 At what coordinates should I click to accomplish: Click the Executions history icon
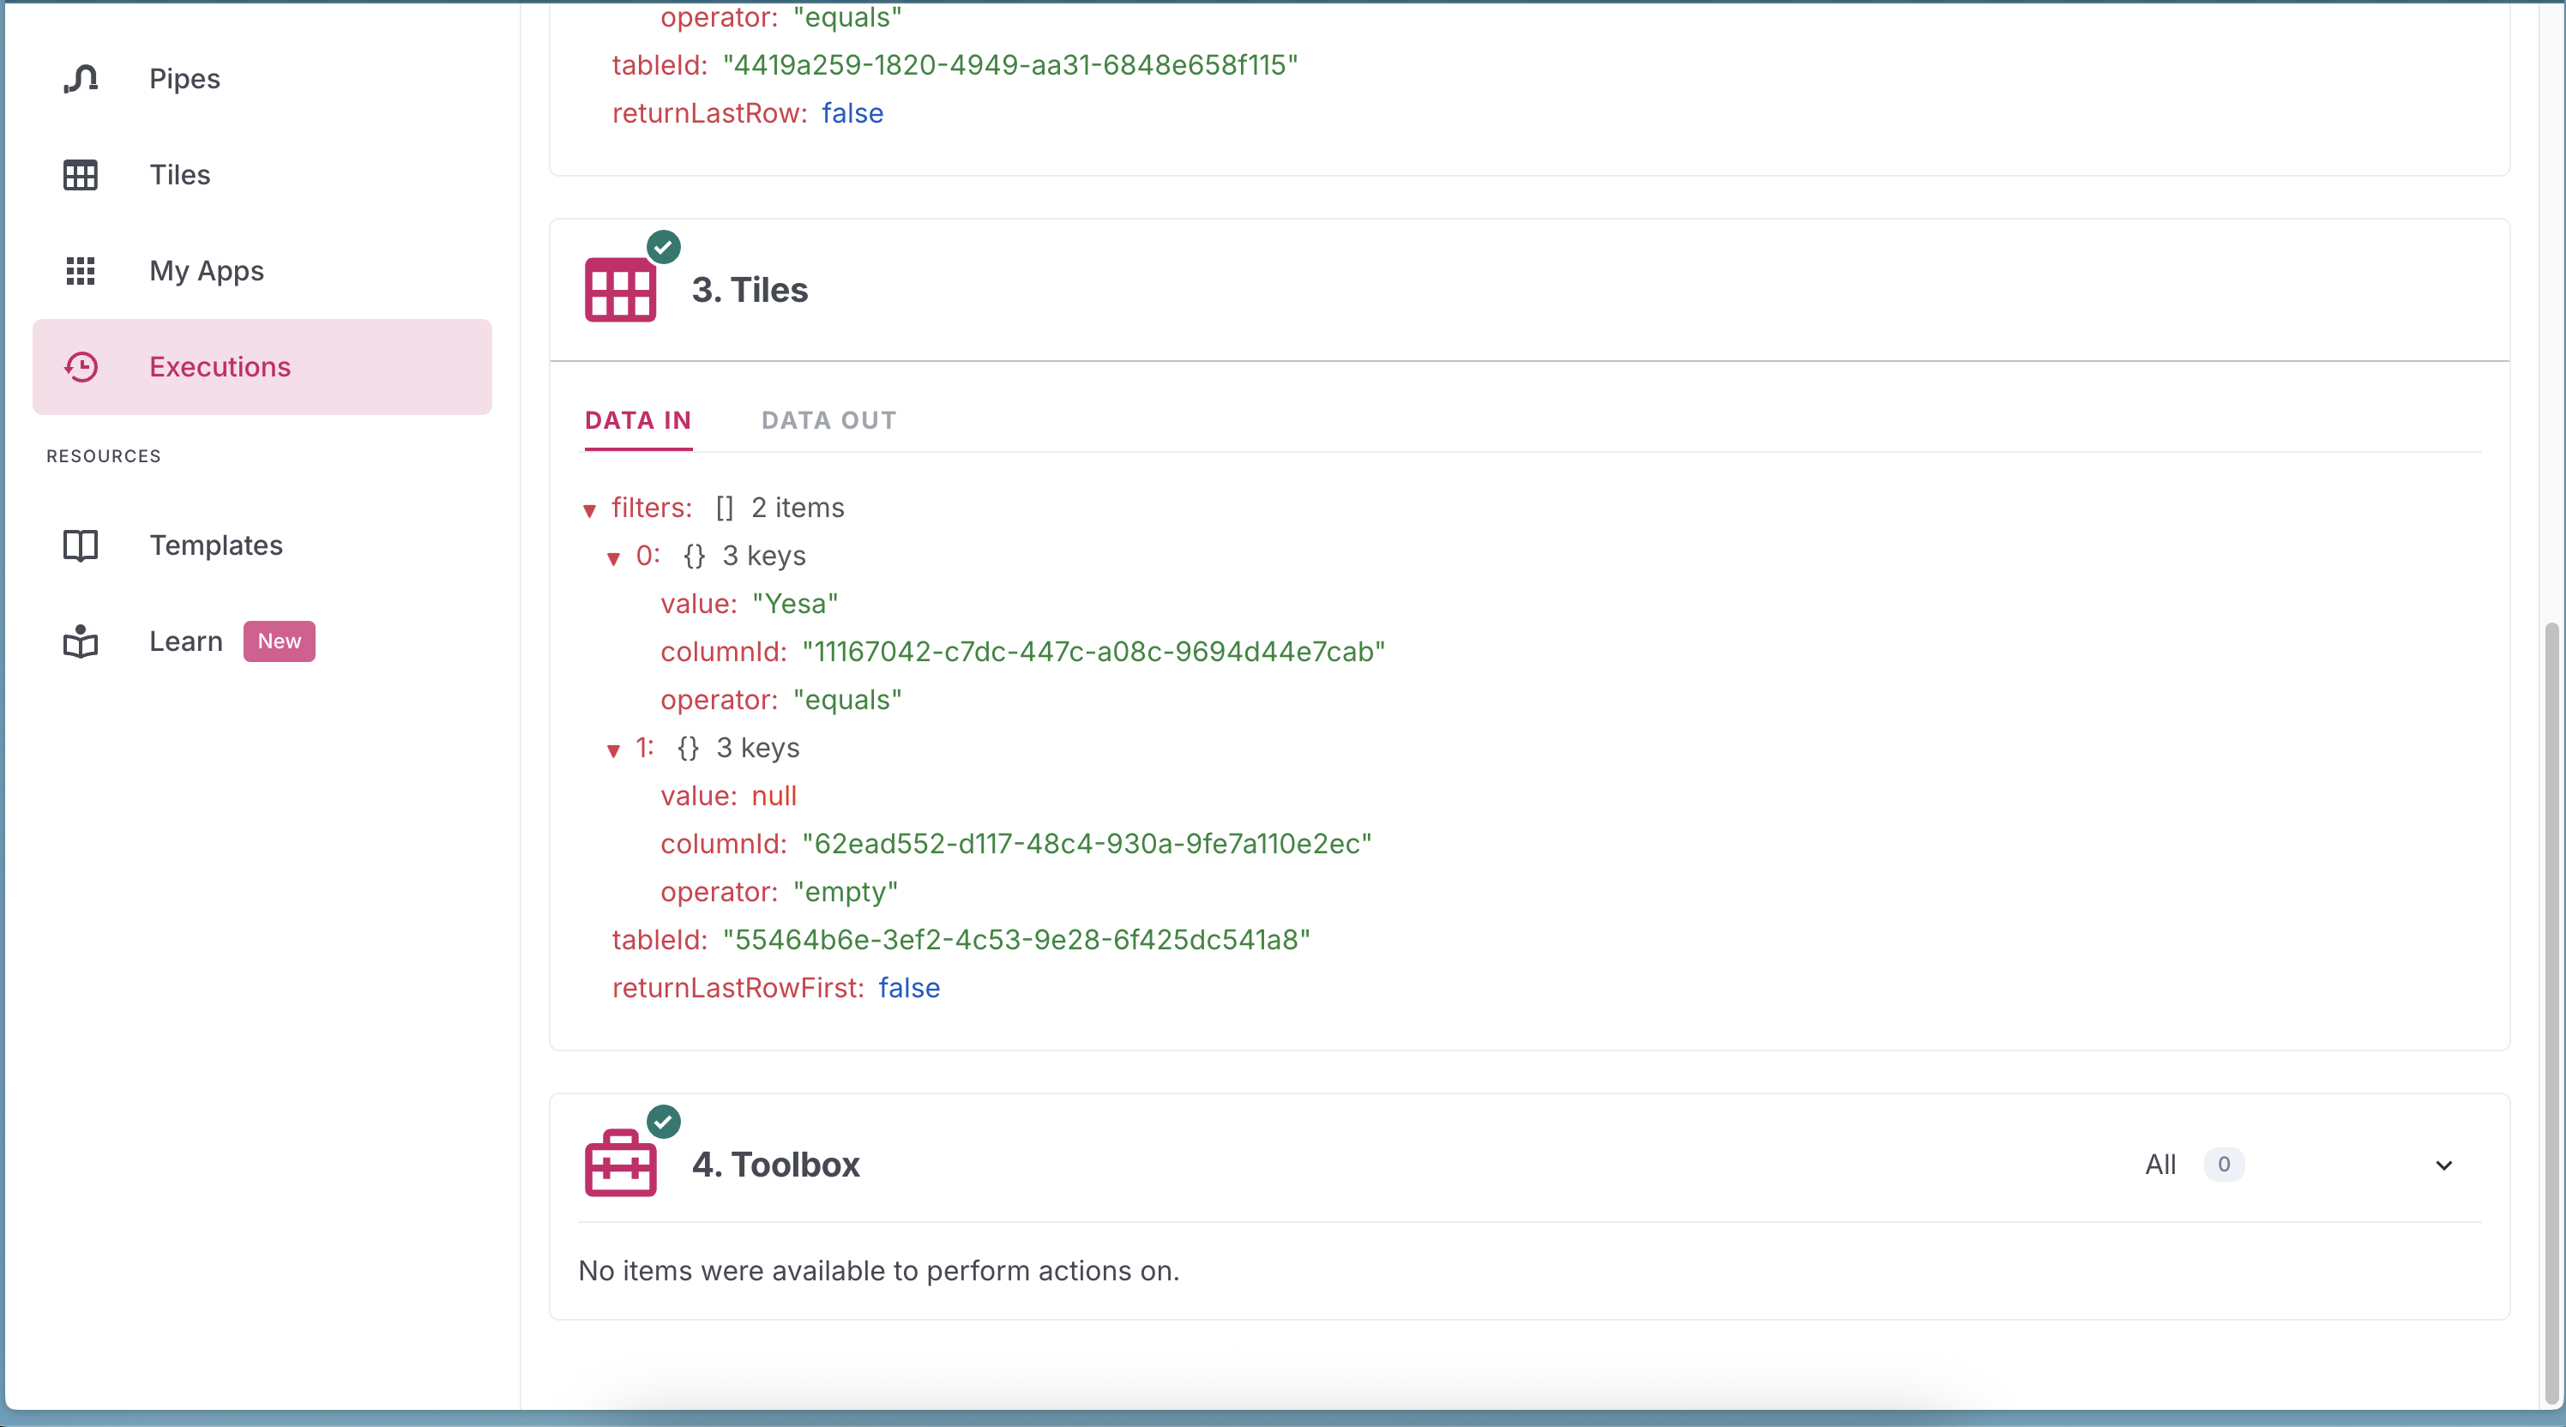pyautogui.click(x=81, y=367)
